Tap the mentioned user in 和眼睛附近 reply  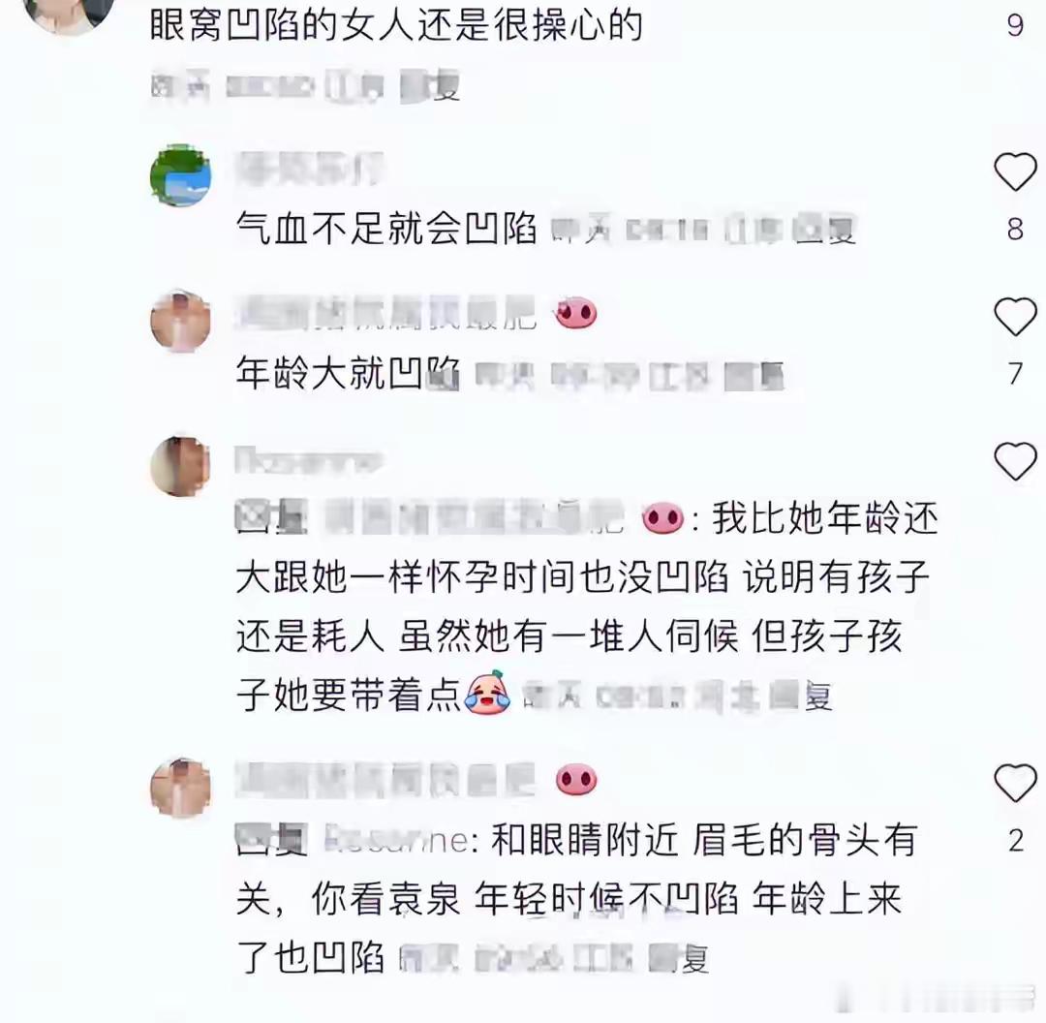396,840
